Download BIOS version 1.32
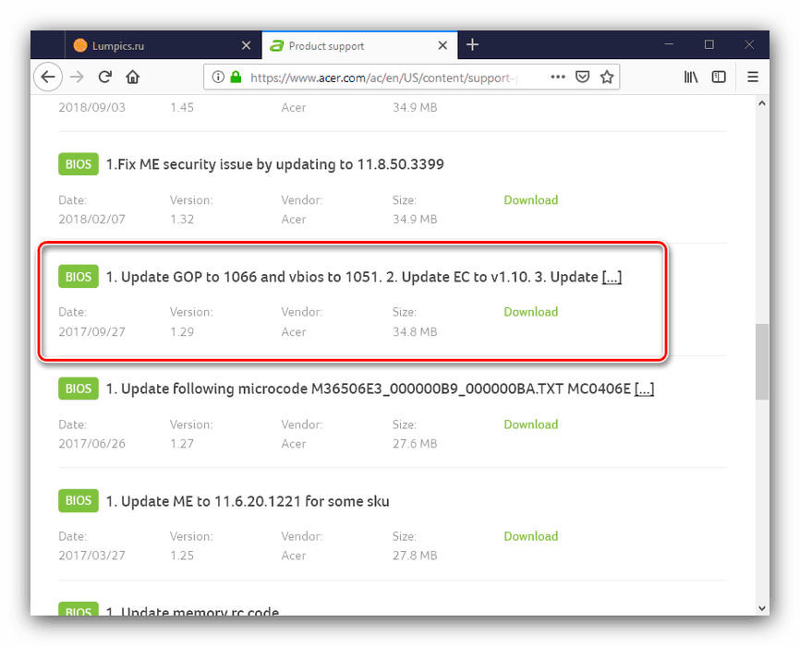This screenshot has height=646, width=800. click(x=530, y=200)
